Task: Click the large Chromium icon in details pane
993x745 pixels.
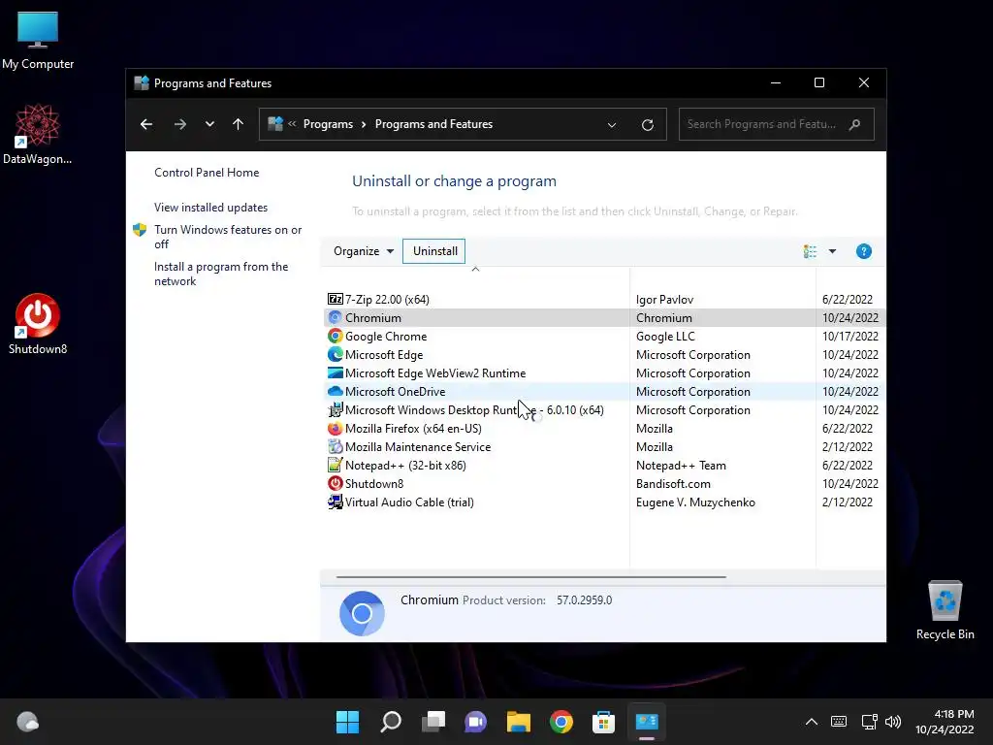Action: pos(362,613)
